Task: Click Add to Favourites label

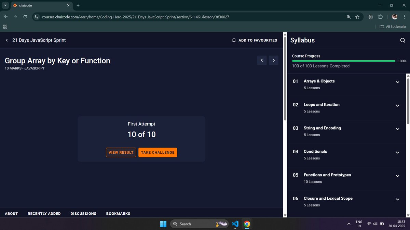Action: tap(258, 40)
